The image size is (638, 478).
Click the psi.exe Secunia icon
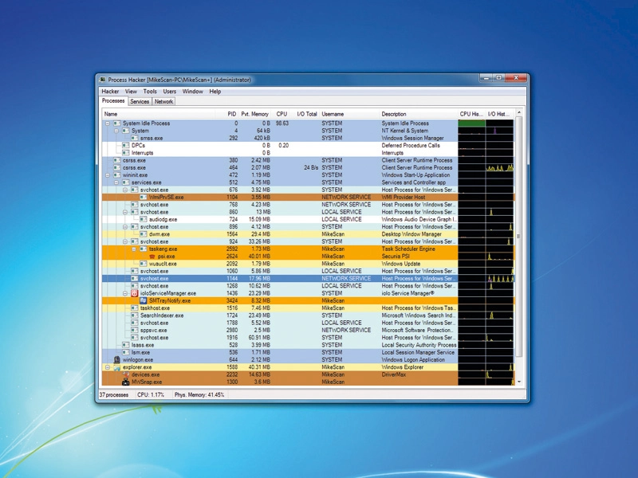(152, 257)
